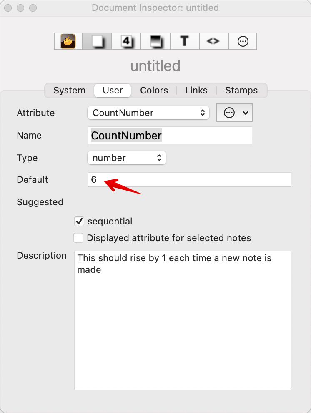
Task: Open the Links tab
Action: (x=196, y=91)
